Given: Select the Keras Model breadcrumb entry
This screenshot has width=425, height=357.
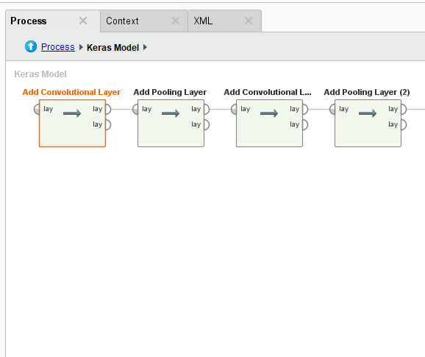Looking at the screenshot, I should tap(113, 47).
